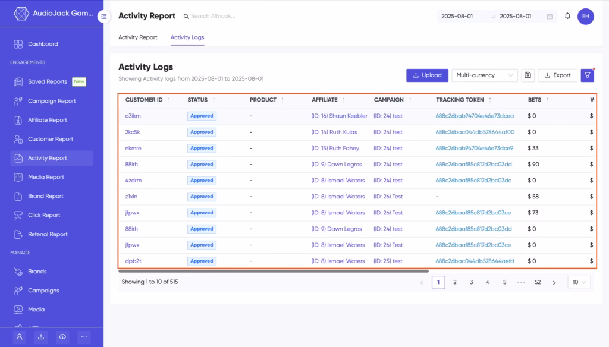Click the save report icon button
This screenshot has width=609, height=347.
point(528,75)
